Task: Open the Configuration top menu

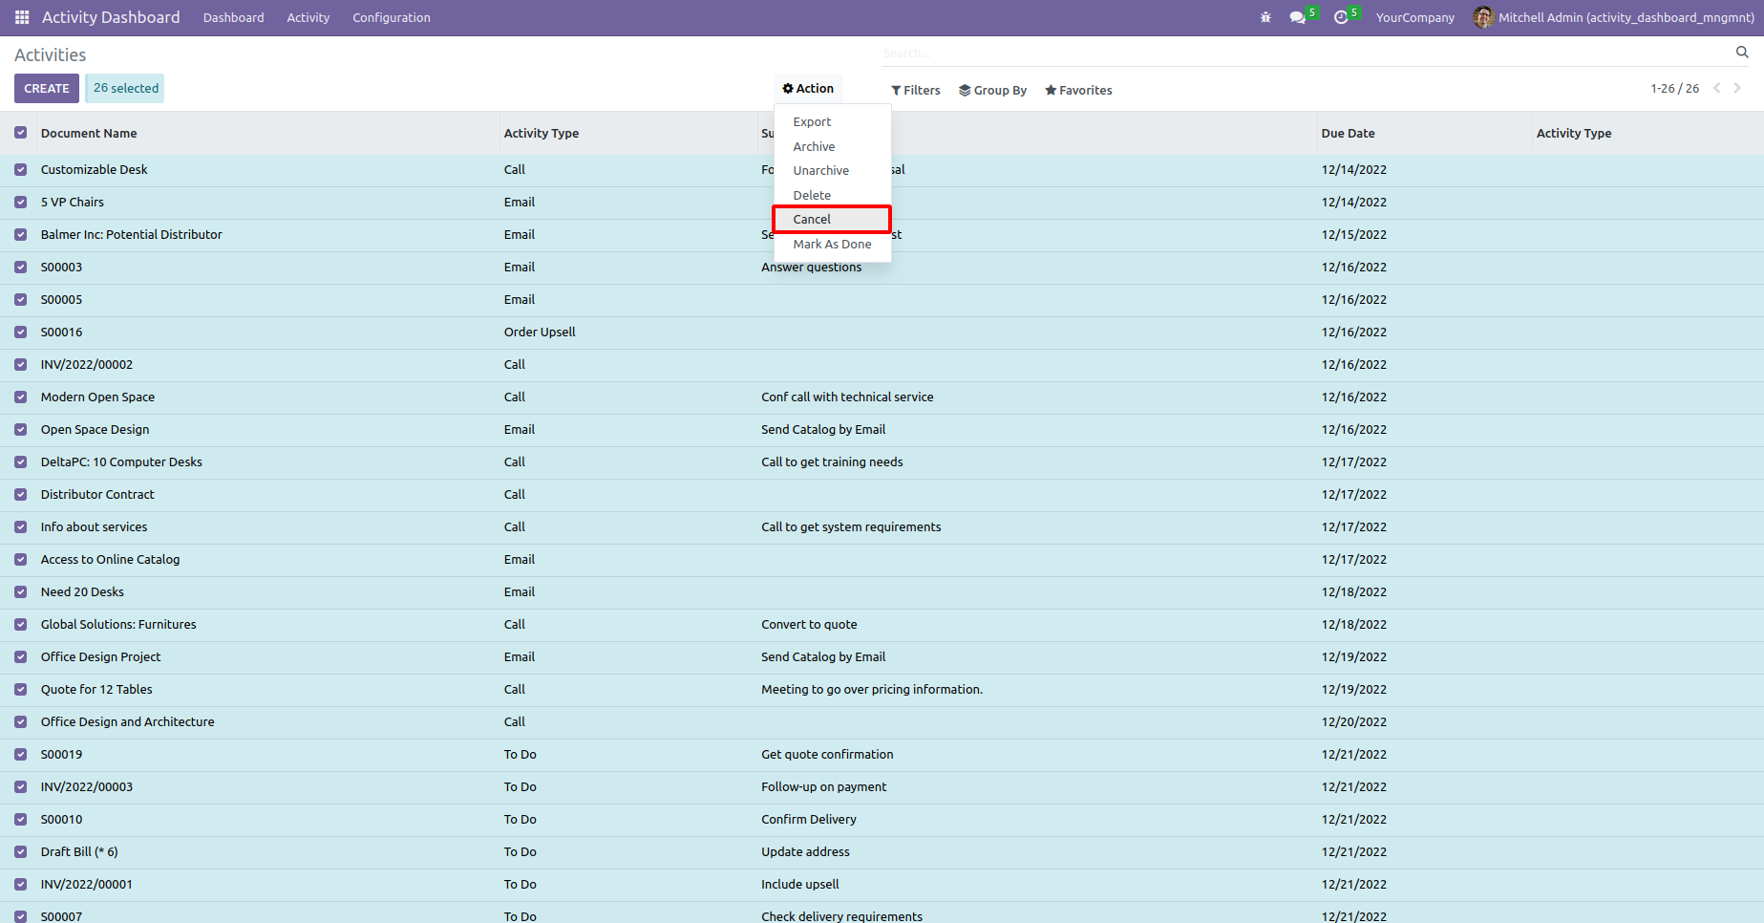Action: pyautogui.click(x=391, y=17)
